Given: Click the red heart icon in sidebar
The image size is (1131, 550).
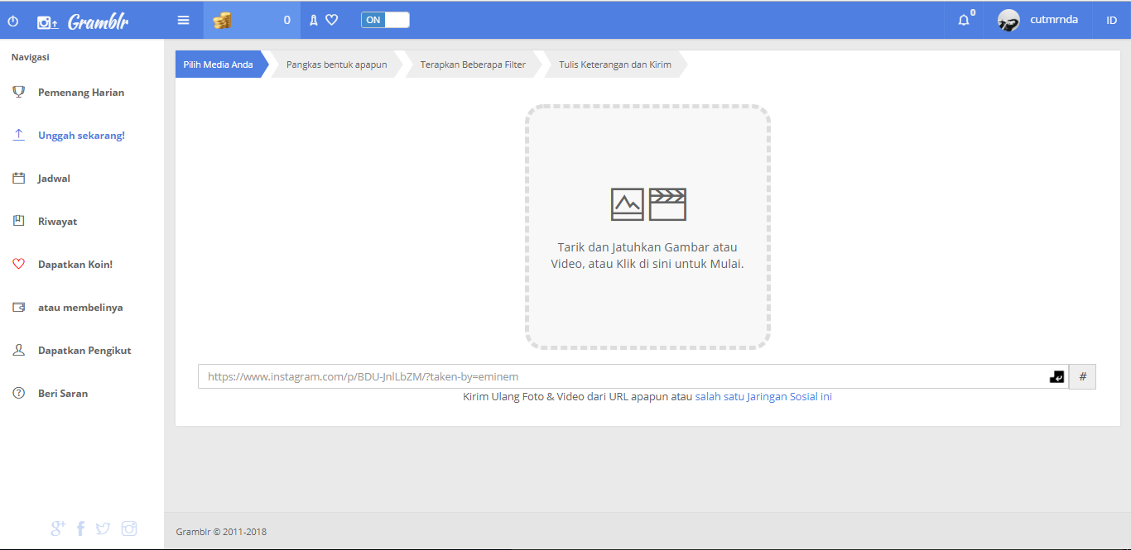Looking at the screenshot, I should (19, 264).
